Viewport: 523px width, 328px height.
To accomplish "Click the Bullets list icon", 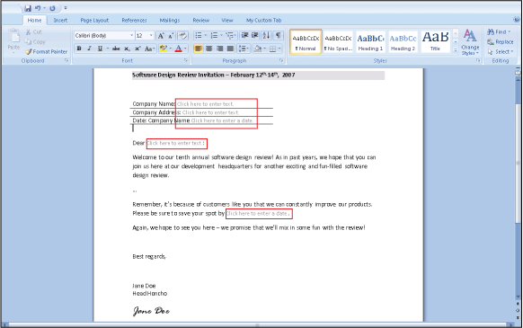I will pos(199,35).
